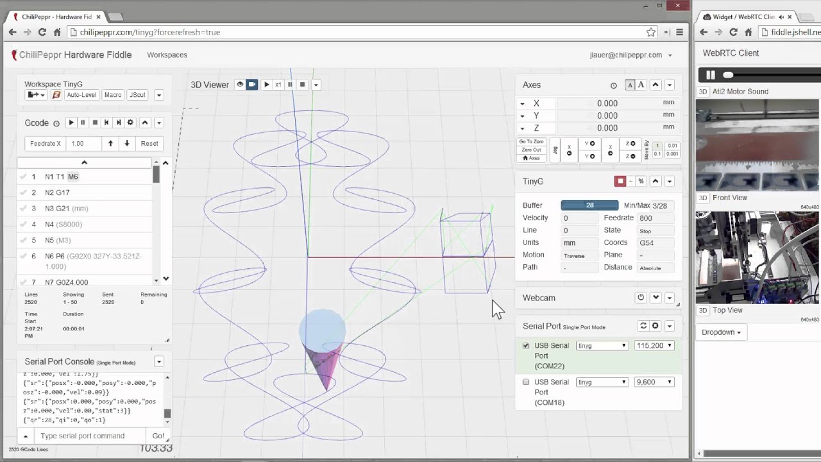Viewport: 821px width, 462px height.
Task: Toggle the 3D Viewer camera button
Action: coord(252,85)
